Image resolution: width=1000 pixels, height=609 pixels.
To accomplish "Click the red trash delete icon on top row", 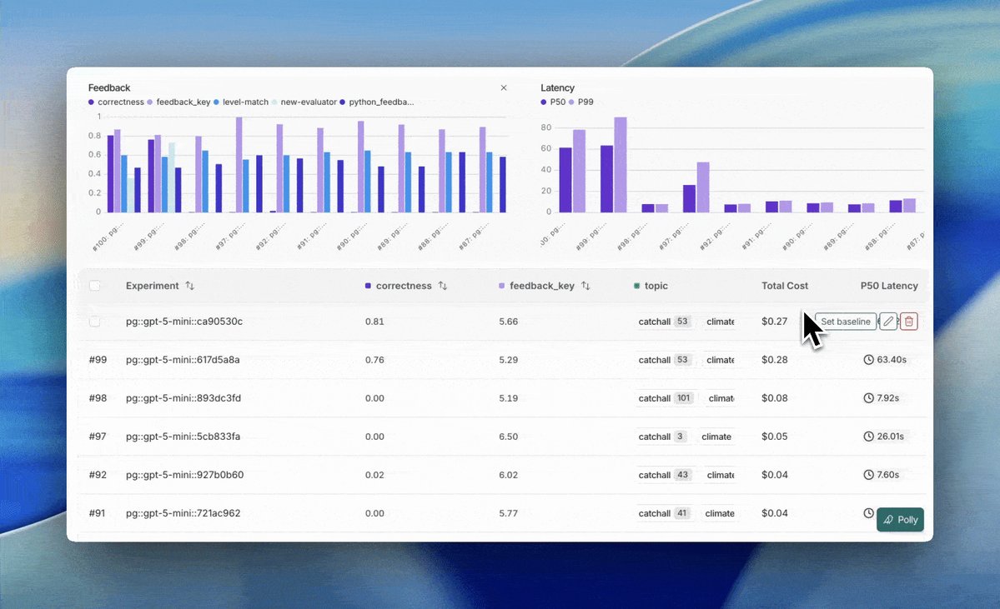I will click(908, 321).
